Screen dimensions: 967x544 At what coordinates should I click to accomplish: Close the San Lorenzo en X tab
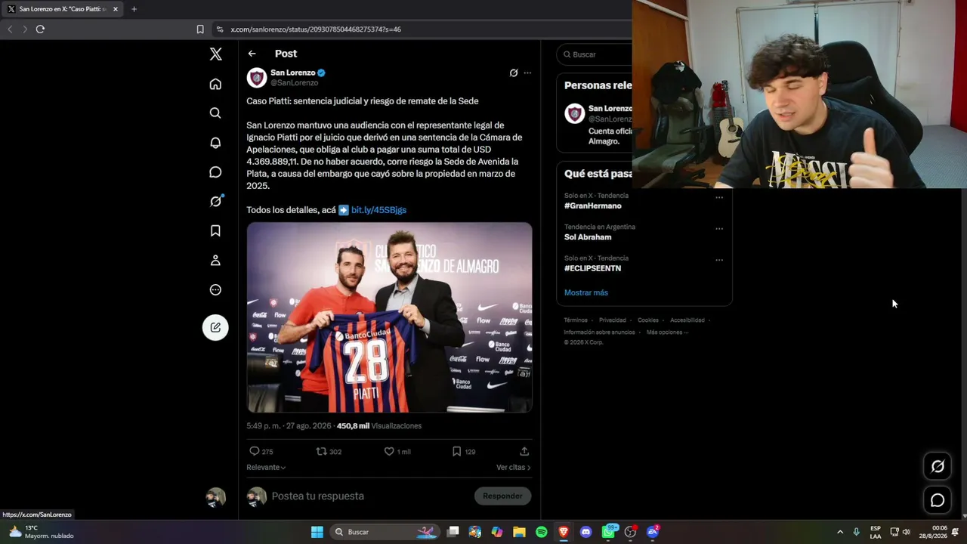click(115, 9)
